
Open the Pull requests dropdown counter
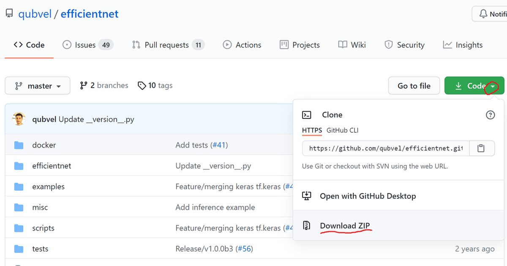pyautogui.click(x=167, y=44)
